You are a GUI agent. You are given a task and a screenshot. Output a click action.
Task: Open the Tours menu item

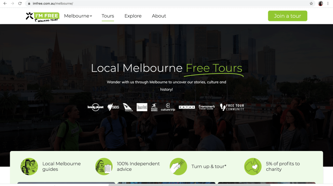pyautogui.click(x=108, y=16)
